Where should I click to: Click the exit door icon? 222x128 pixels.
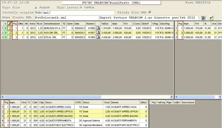203,18
